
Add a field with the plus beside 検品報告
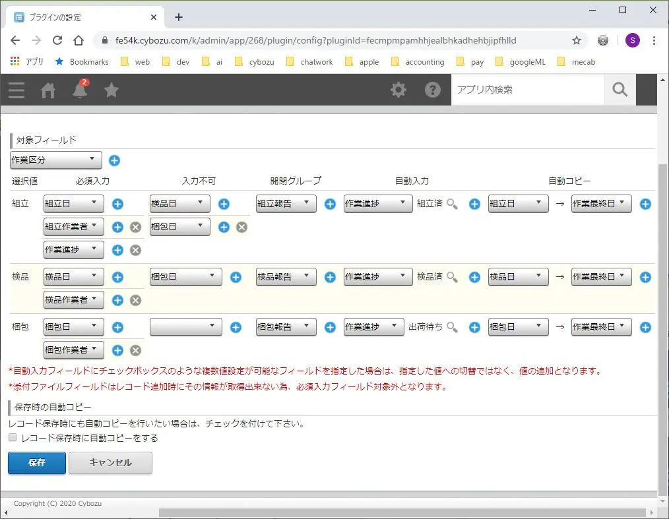[329, 277]
